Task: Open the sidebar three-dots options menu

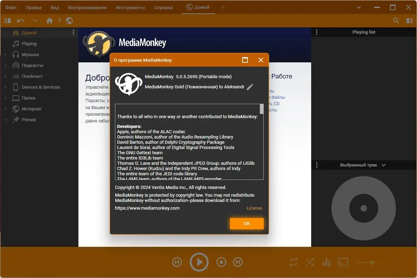Action: pyautogui.click(x=73, y=32)
